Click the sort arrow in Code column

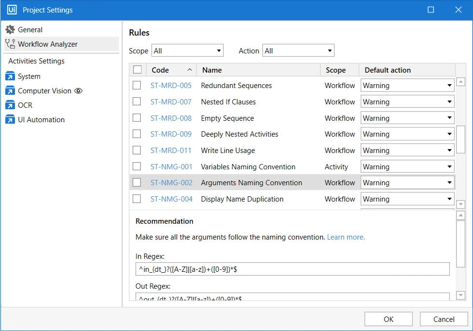[x=189, y=70]
